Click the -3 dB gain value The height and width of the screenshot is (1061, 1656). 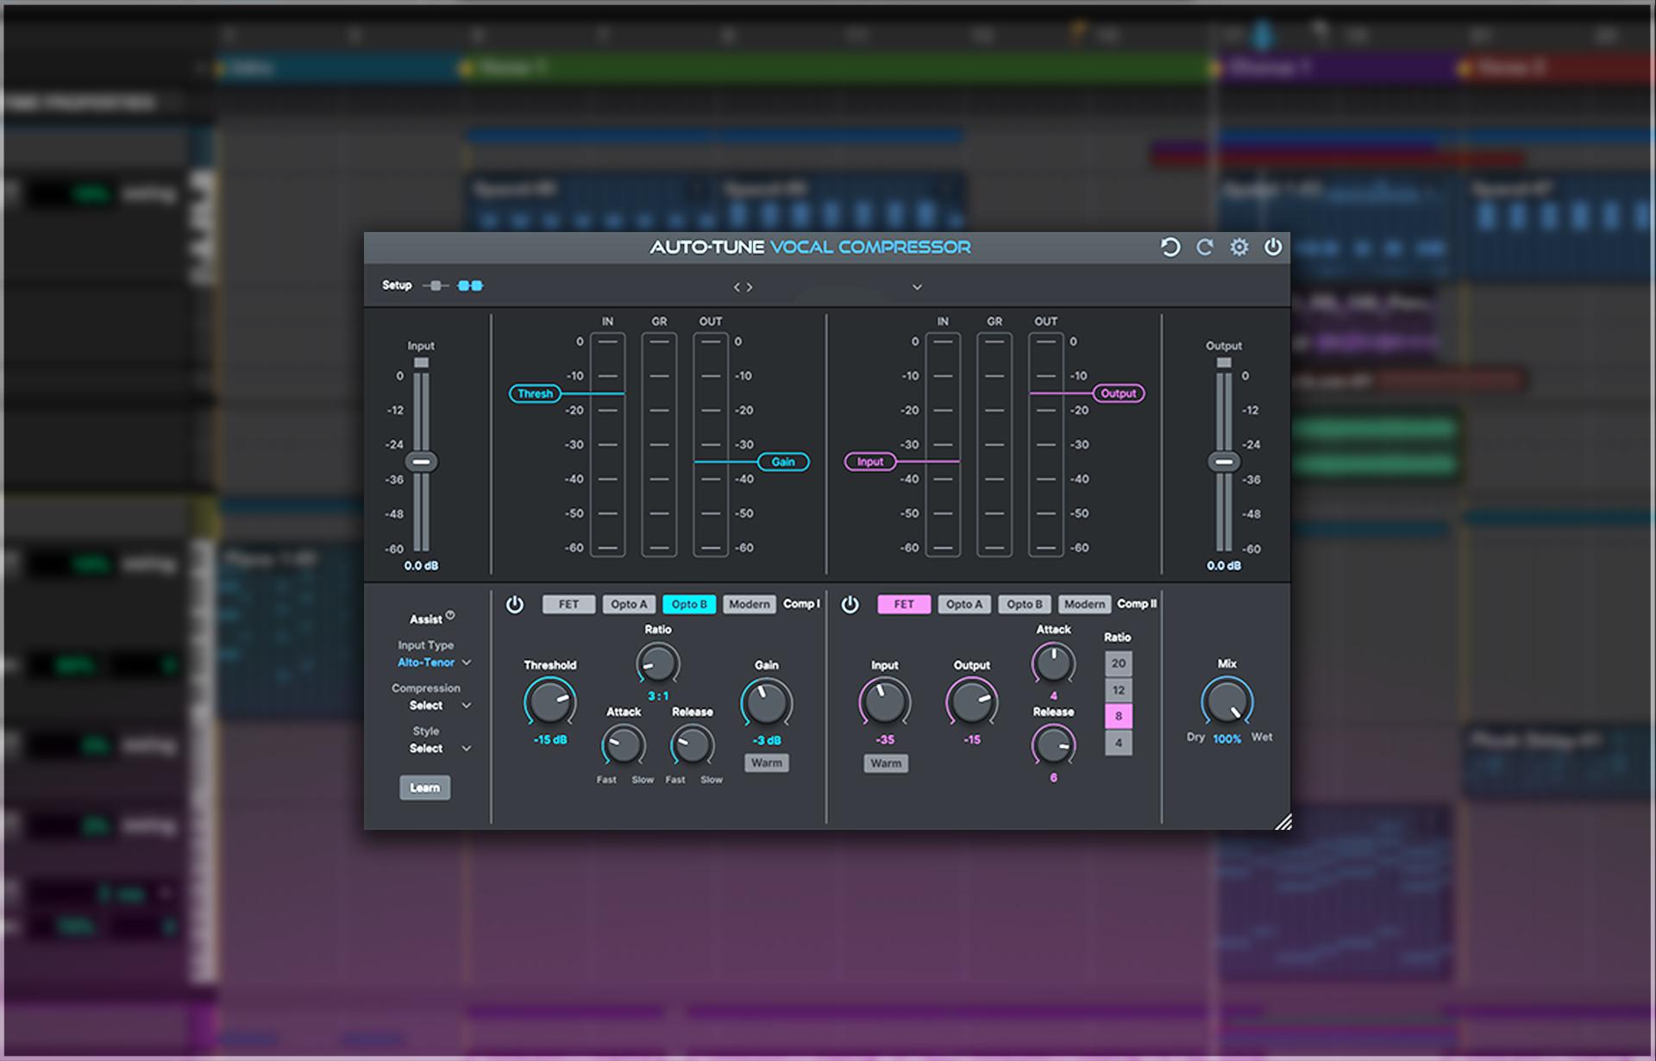pos(767,741)
